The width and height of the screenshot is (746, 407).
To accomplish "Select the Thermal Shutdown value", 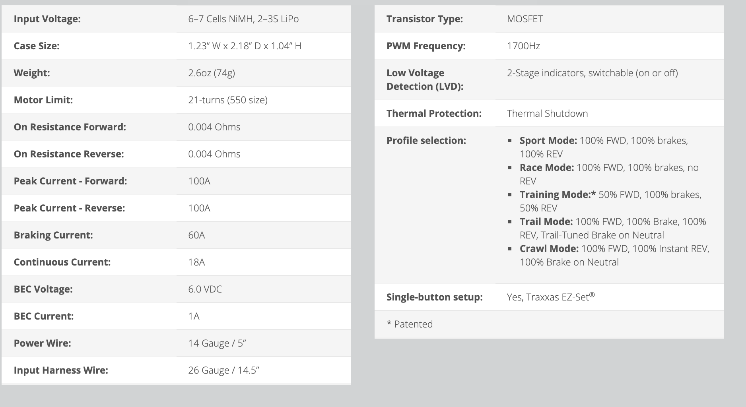I will click(547, 113).
